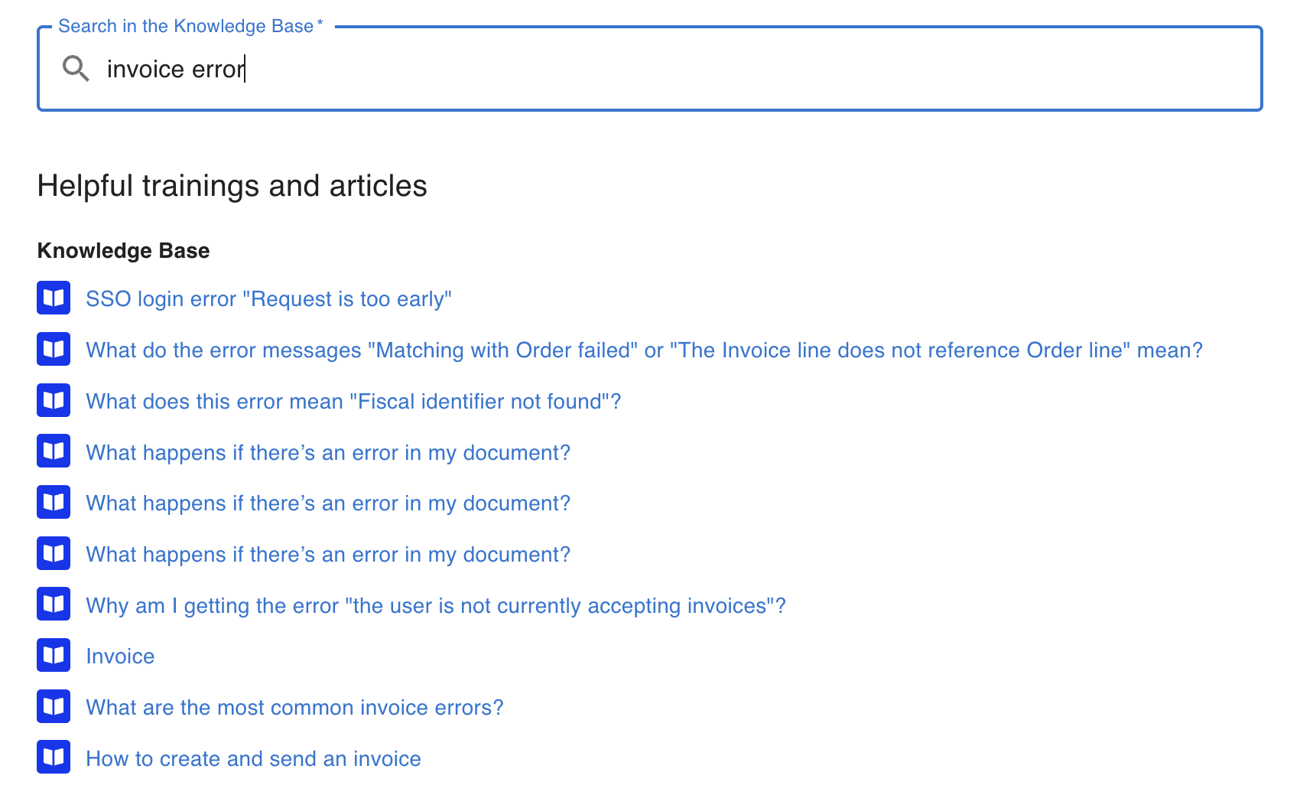Open the SSO login error "Request is too early" article
This screenshot has height=808, width=1300.
click(268, 299)
